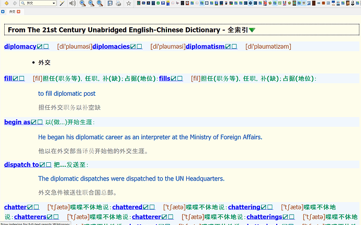The image size is (361, 225).
Task: Go back with the orange Back arrow
Action: coord(6,3)
